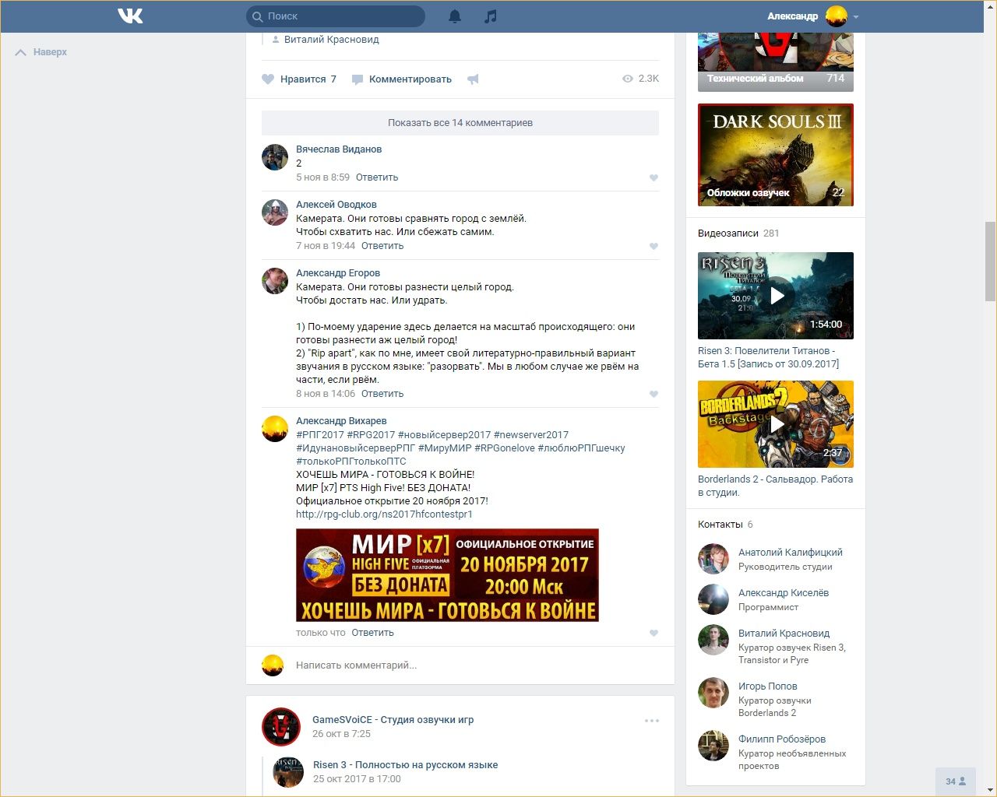Screen dimensions: 997x797
Task: Expand all 14 comments
Action: click(460, 123)
